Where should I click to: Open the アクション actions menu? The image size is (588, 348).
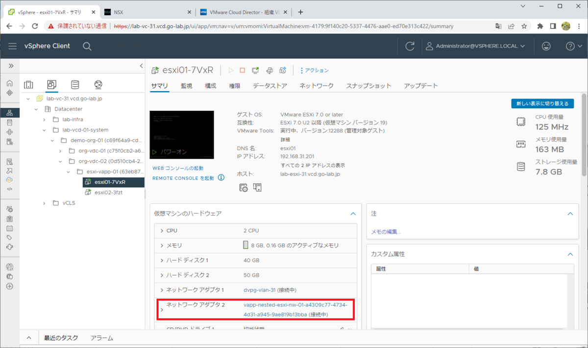(x=315, y=71)
